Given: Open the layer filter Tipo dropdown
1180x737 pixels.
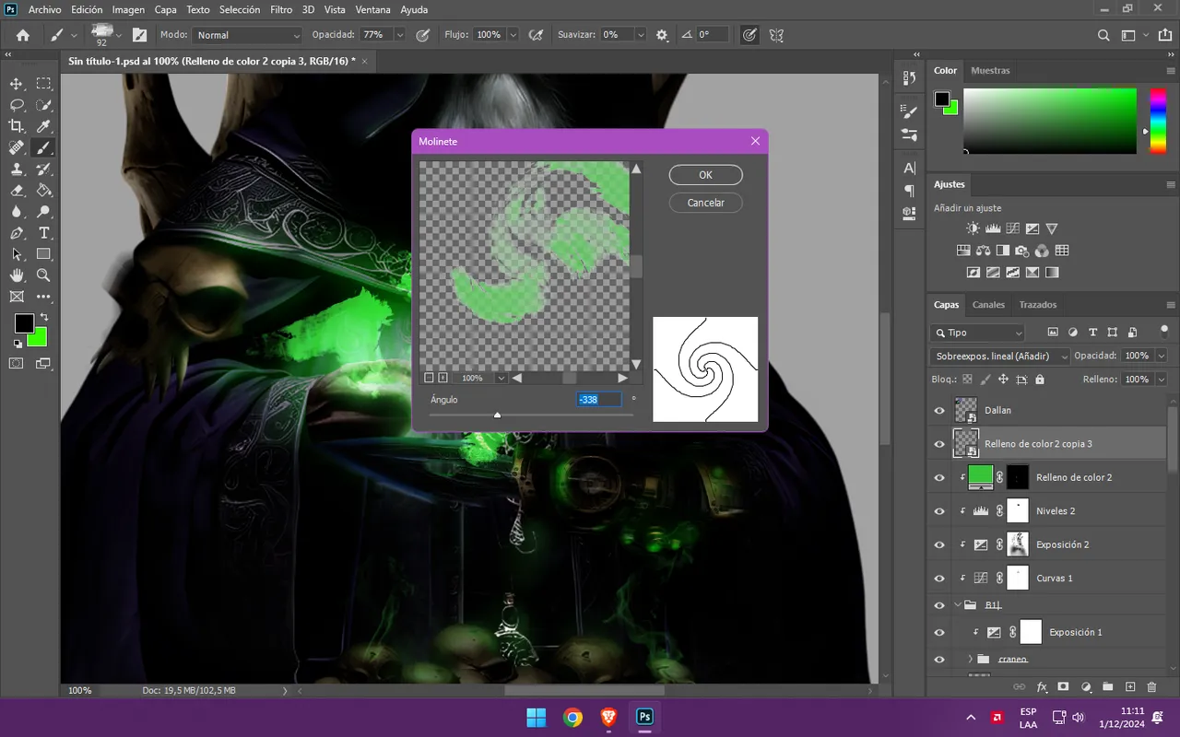Looking at the screenshot, I should point(978,333).
